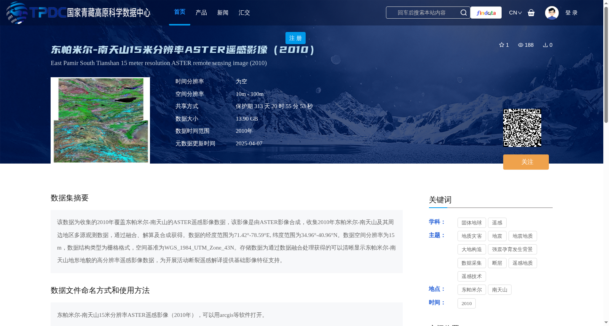Open the findata logo link

pyautogui.click(x=486, y=13)
